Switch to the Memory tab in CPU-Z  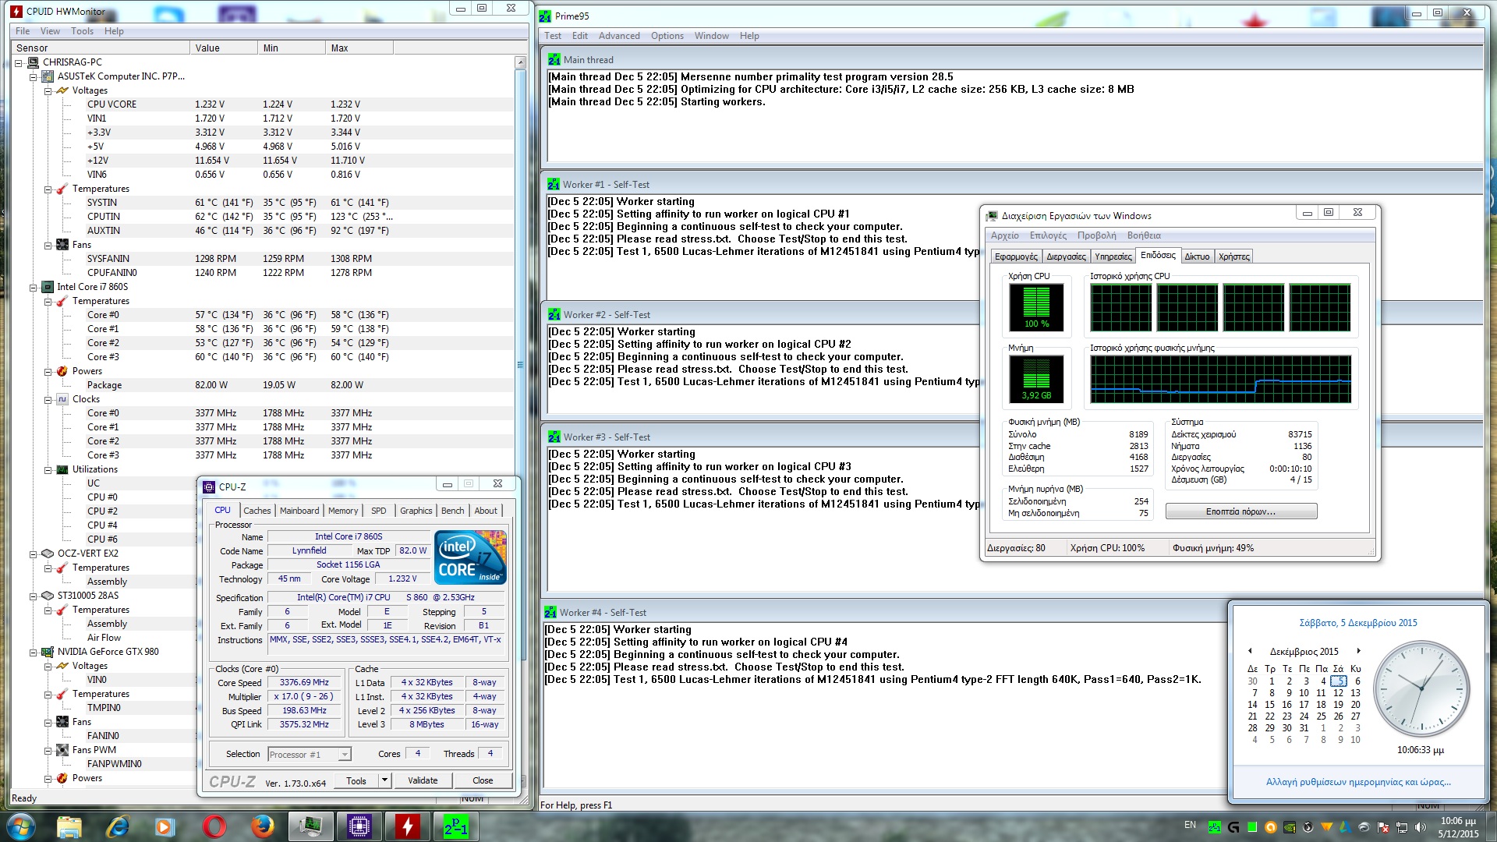coord(343,511)
